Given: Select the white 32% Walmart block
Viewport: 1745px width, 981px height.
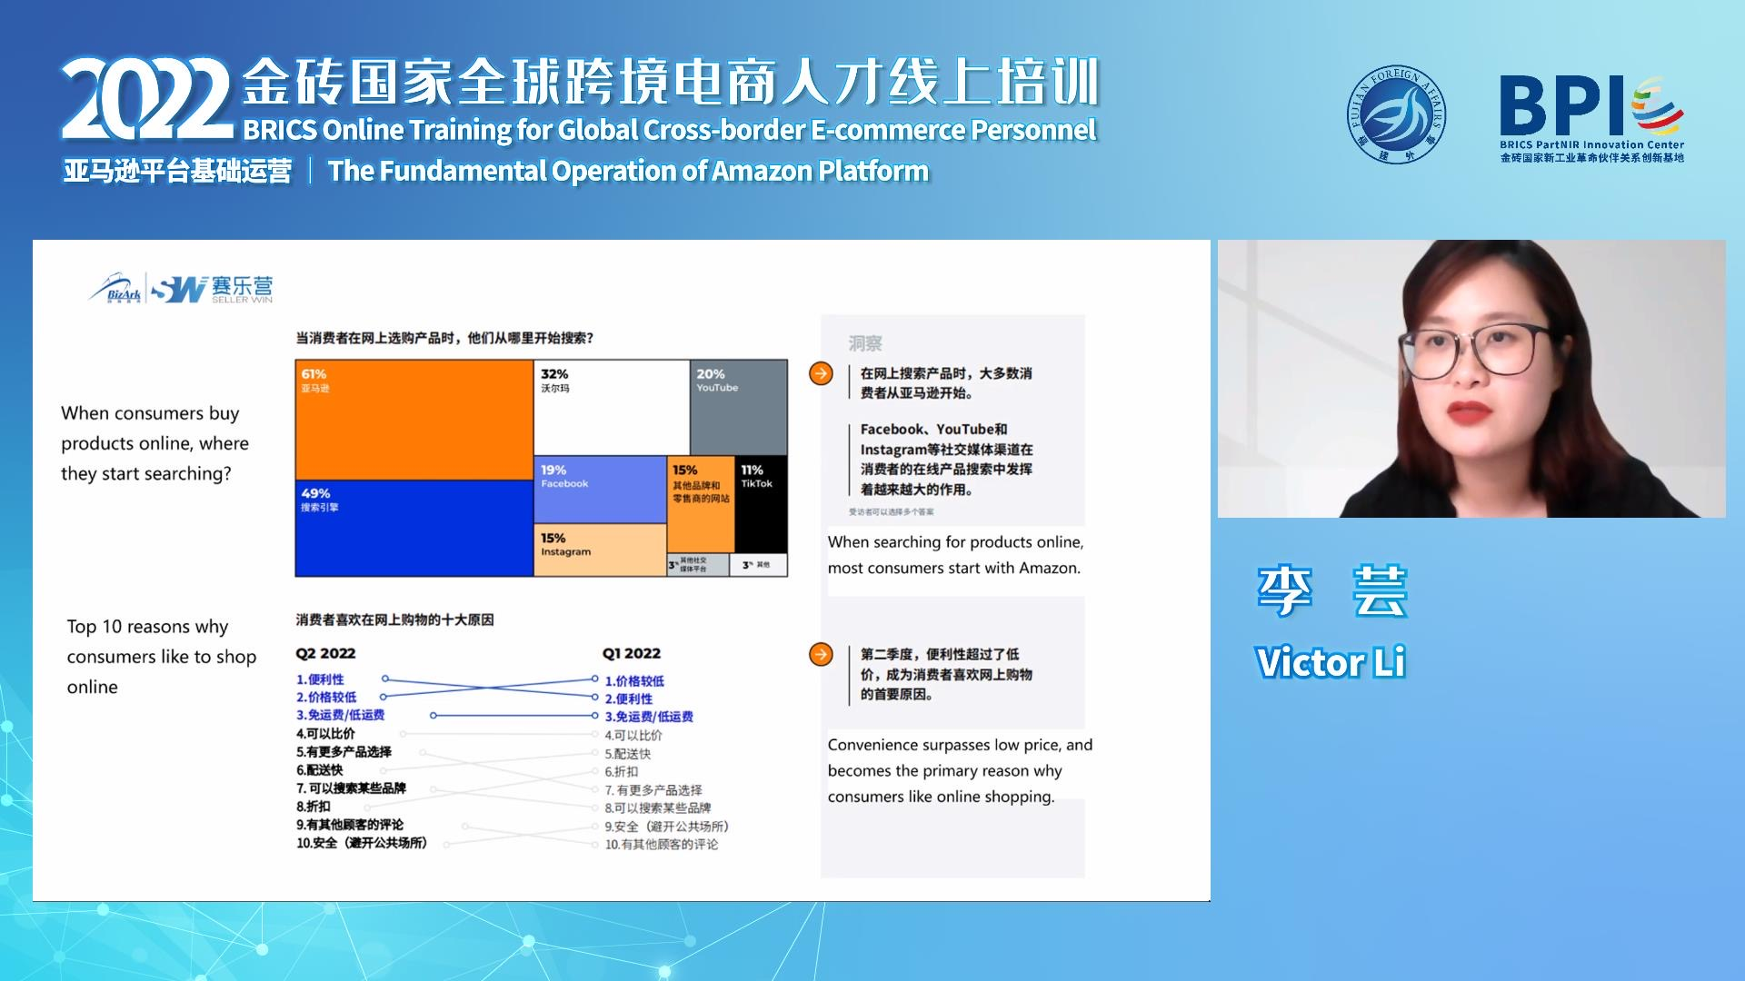Looking at the screenshot, I should (612, 408).
